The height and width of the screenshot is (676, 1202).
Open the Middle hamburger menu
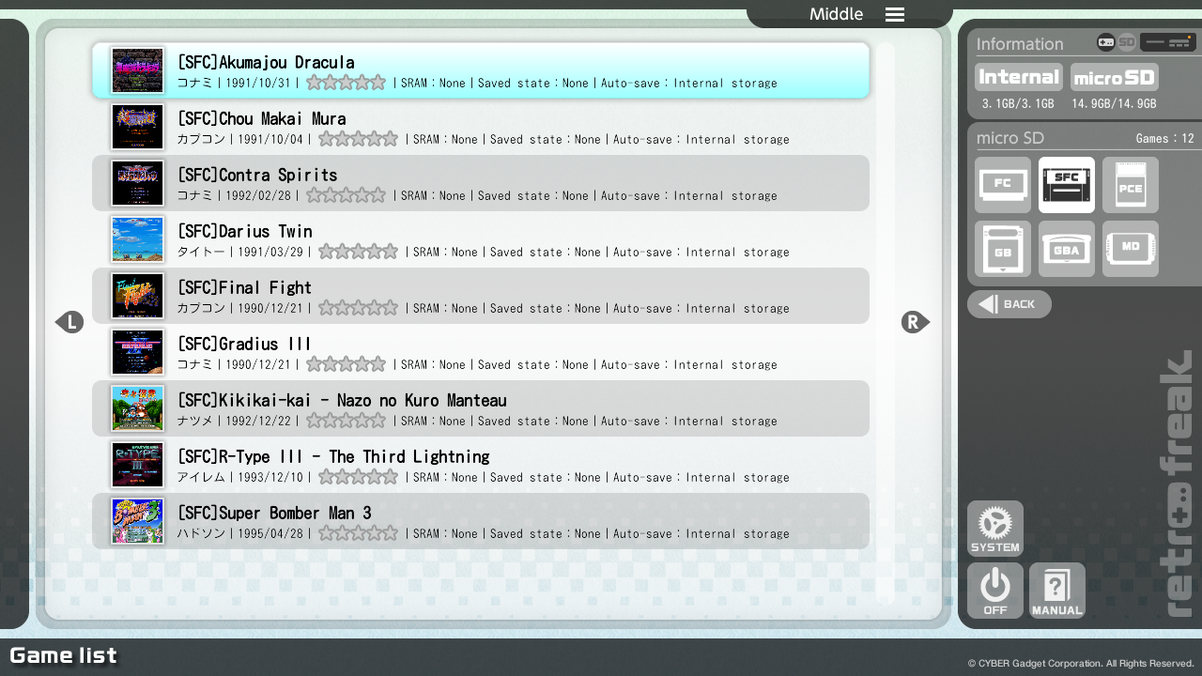[894, 14]
